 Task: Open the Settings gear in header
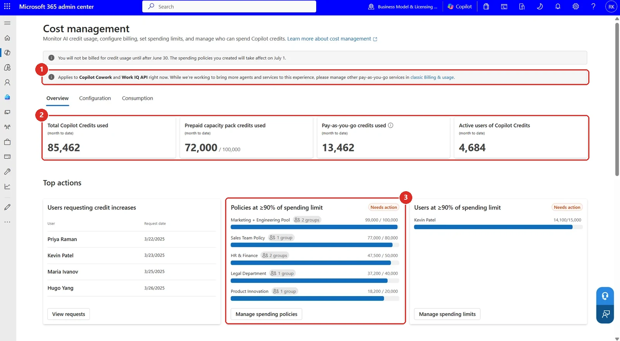tap(576, 7)
